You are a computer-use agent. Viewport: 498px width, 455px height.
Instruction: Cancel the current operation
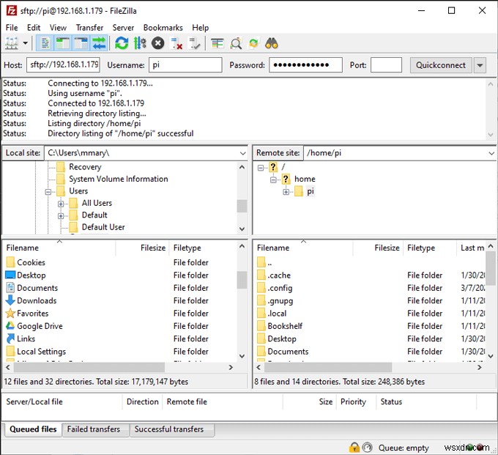click(158, 43)
